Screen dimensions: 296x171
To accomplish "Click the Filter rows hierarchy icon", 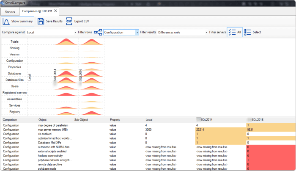I will tap(98, 32).
